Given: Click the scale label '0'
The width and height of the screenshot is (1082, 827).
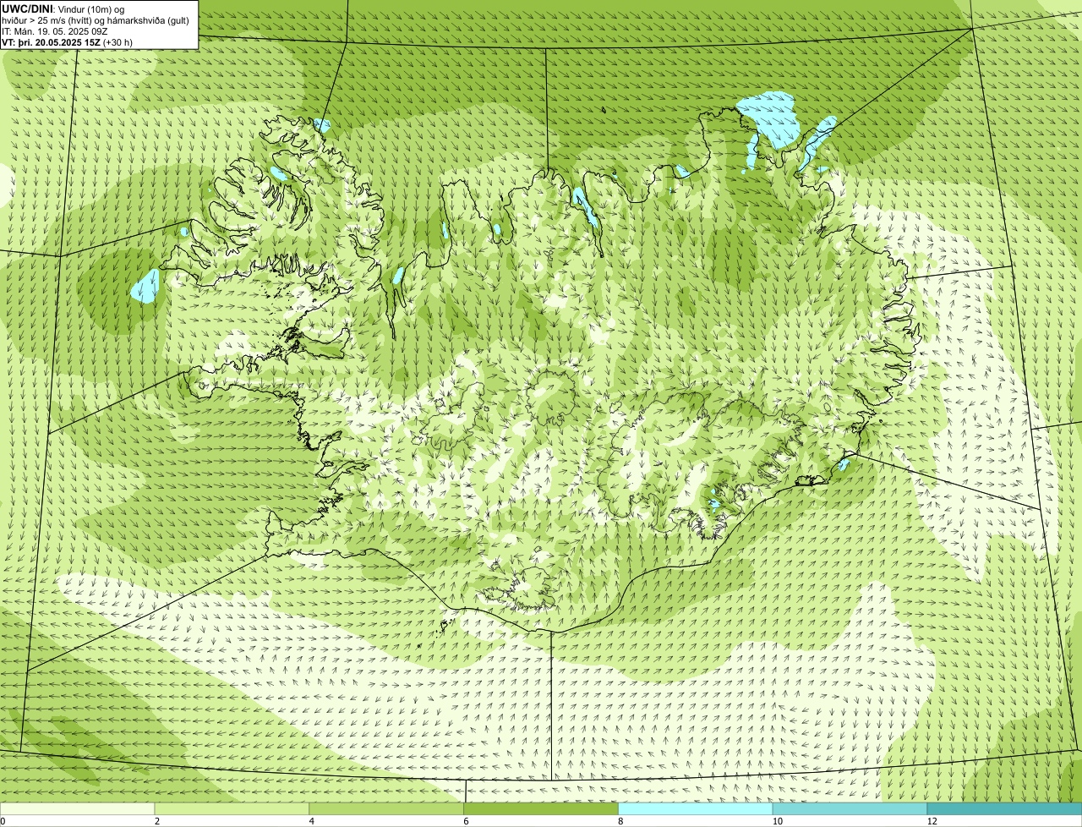Looking at the screenshot, I should 3,821.
